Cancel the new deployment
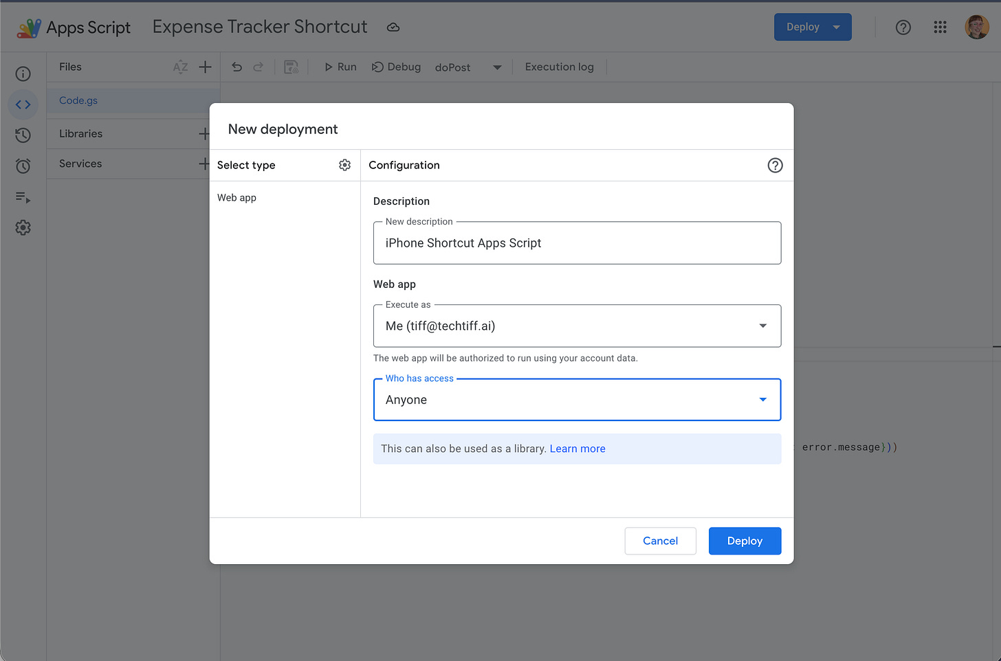Image resolution: width=1001 pixels, height=661 pixels. click(660, 541)
